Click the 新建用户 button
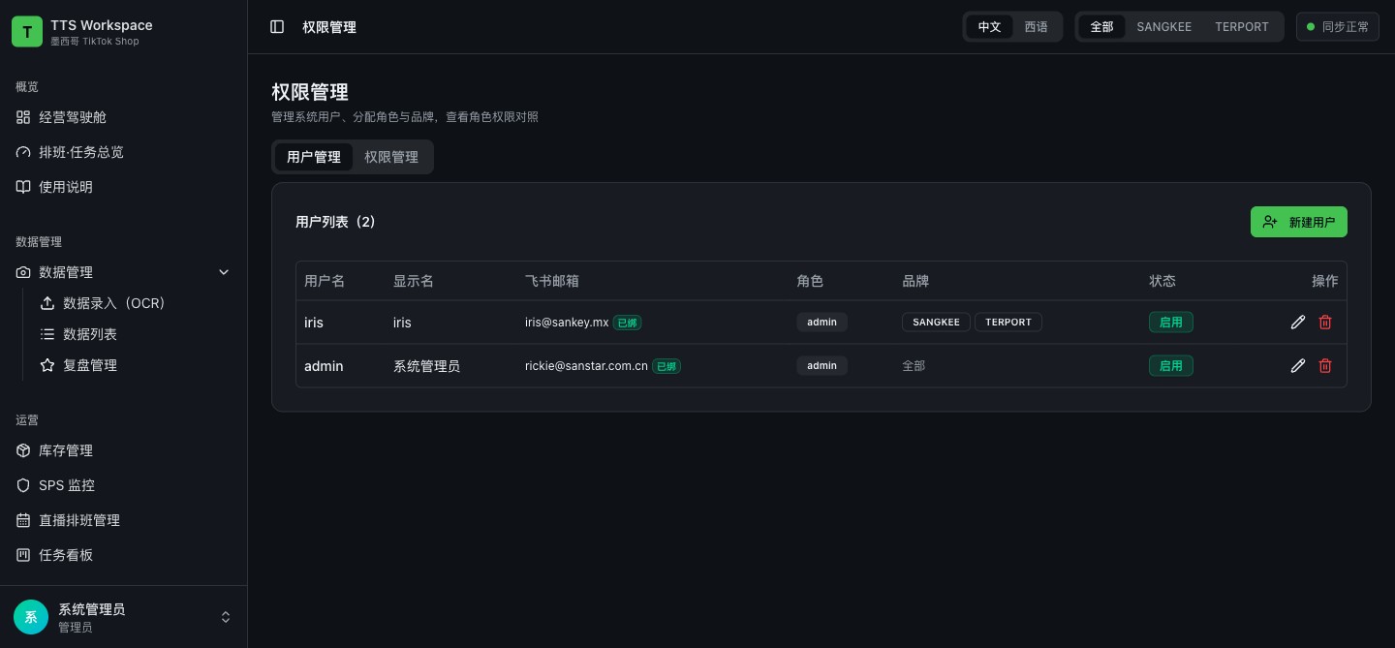 1298,222
